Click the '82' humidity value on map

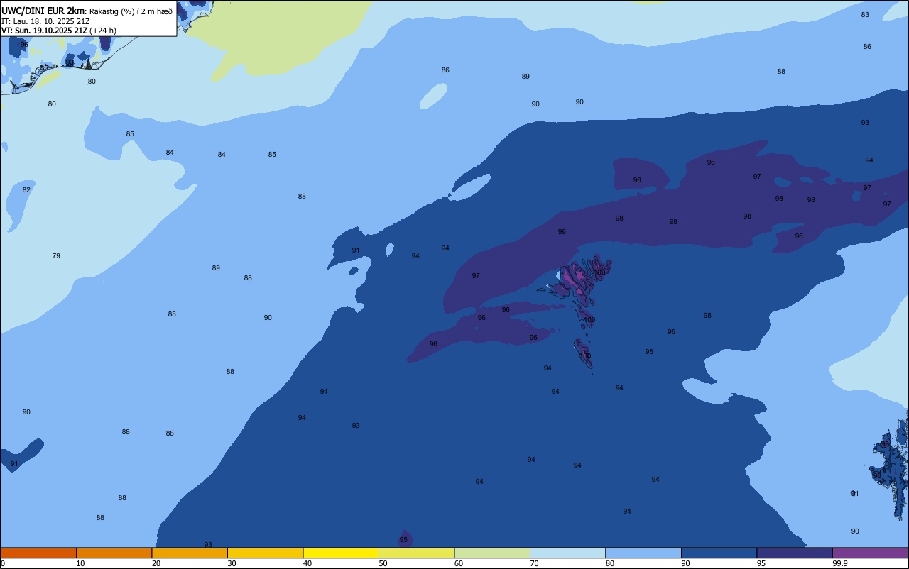26,189
